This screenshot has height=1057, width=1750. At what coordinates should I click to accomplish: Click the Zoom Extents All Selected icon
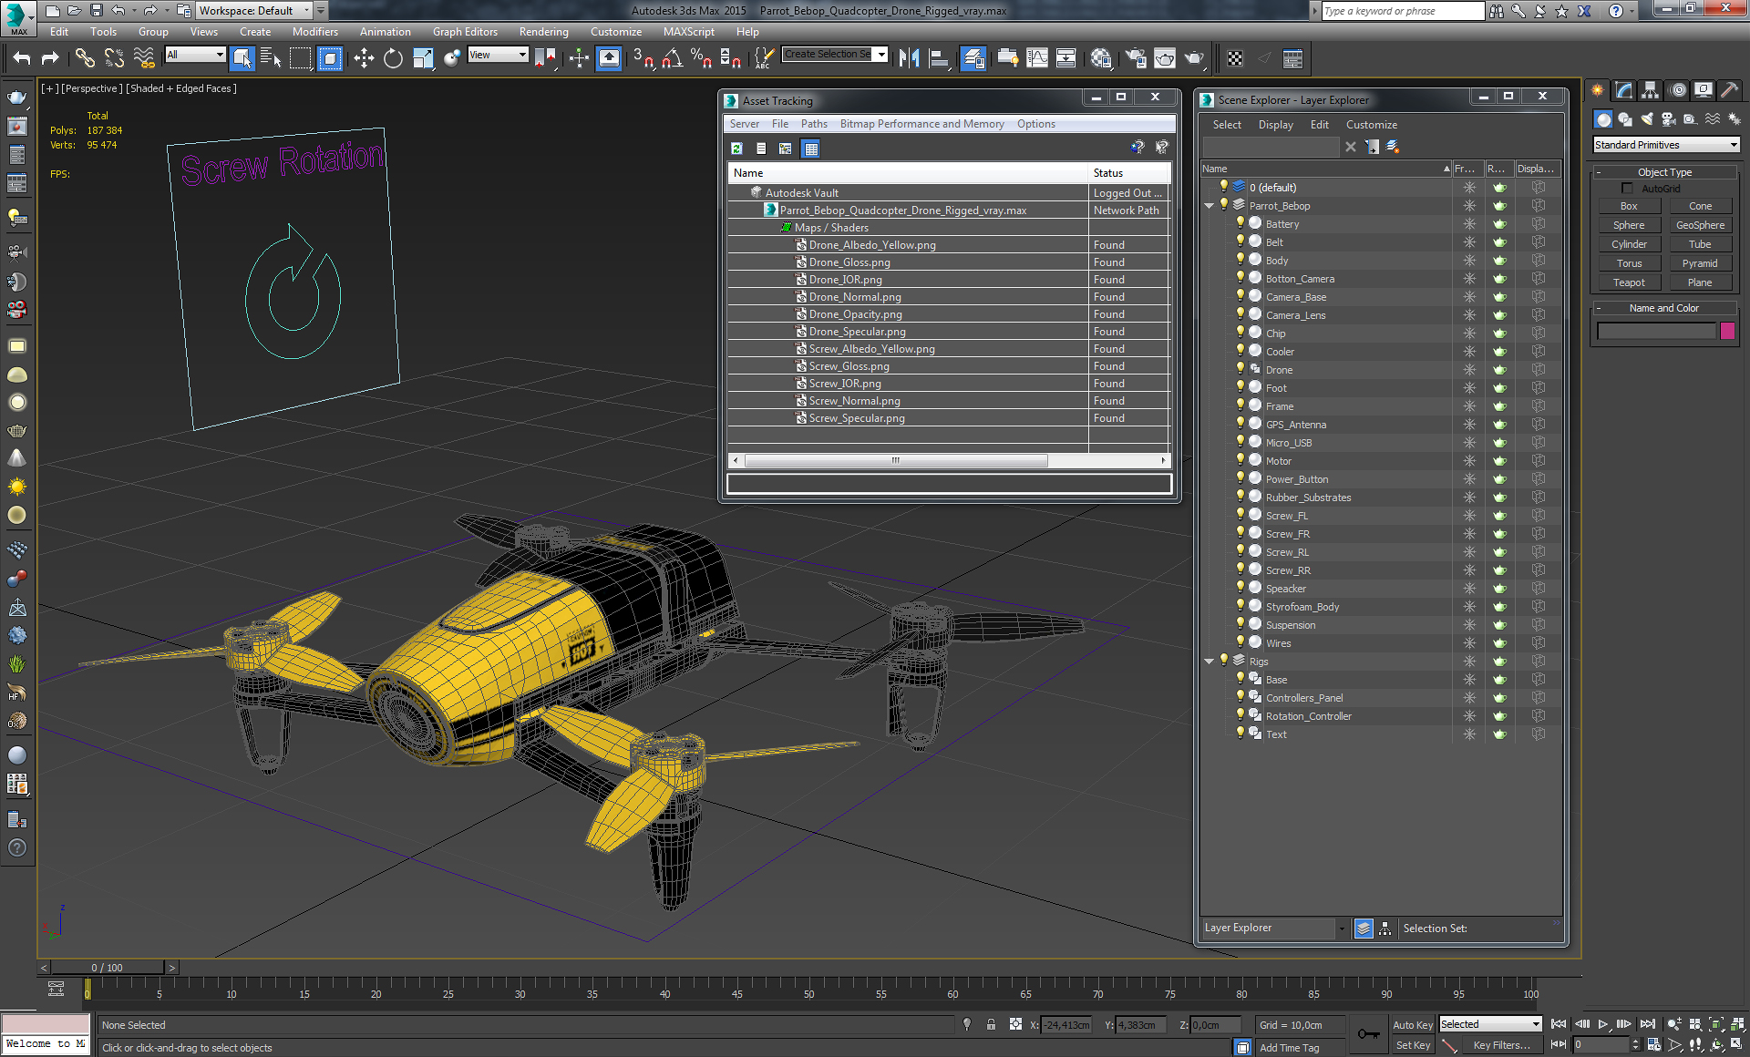click(x=1740, y=1024)
